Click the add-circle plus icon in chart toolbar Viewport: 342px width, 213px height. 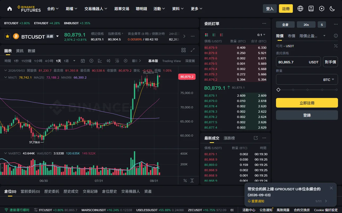91,61
